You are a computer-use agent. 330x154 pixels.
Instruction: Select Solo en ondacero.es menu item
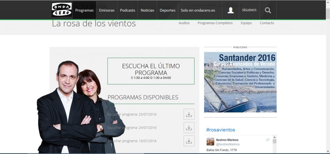(198, 10)
